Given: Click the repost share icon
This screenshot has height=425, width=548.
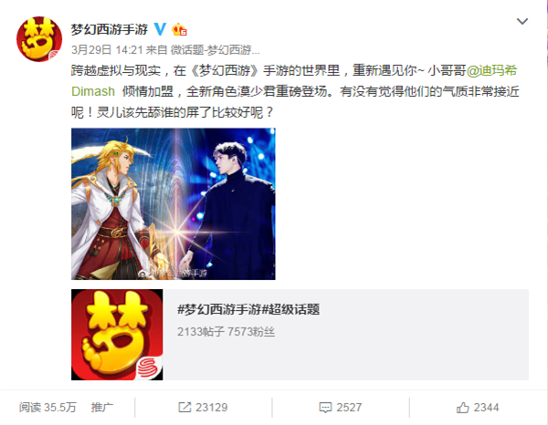Looking at the screenshot, I should 184,407.
